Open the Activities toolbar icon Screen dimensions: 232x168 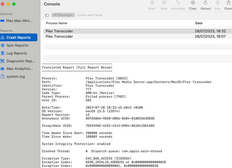click(178, 3)
